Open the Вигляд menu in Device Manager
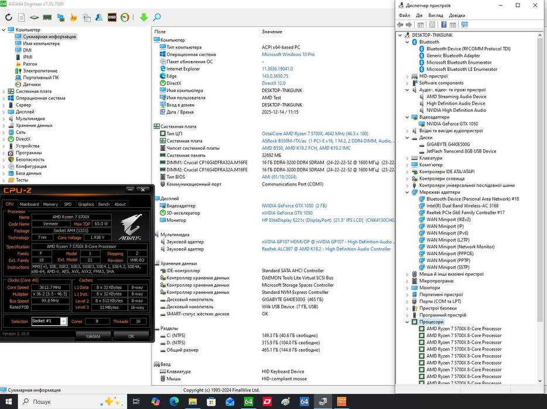 pyautogui.click(x=435, y=15)
